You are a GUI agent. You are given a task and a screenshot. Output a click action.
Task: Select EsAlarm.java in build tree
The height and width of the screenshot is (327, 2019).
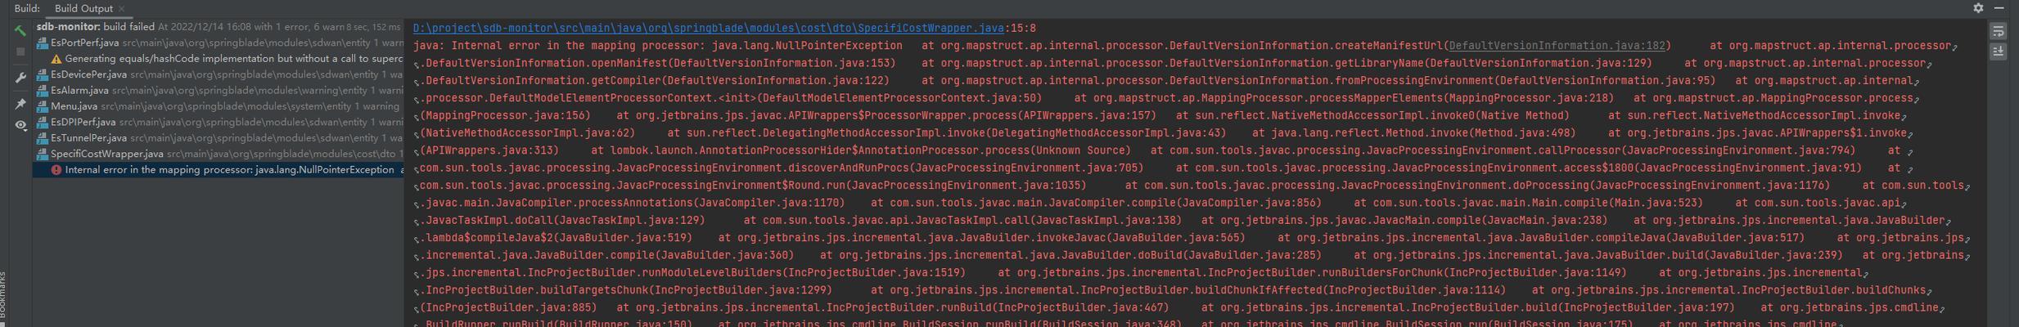point(219,90)
